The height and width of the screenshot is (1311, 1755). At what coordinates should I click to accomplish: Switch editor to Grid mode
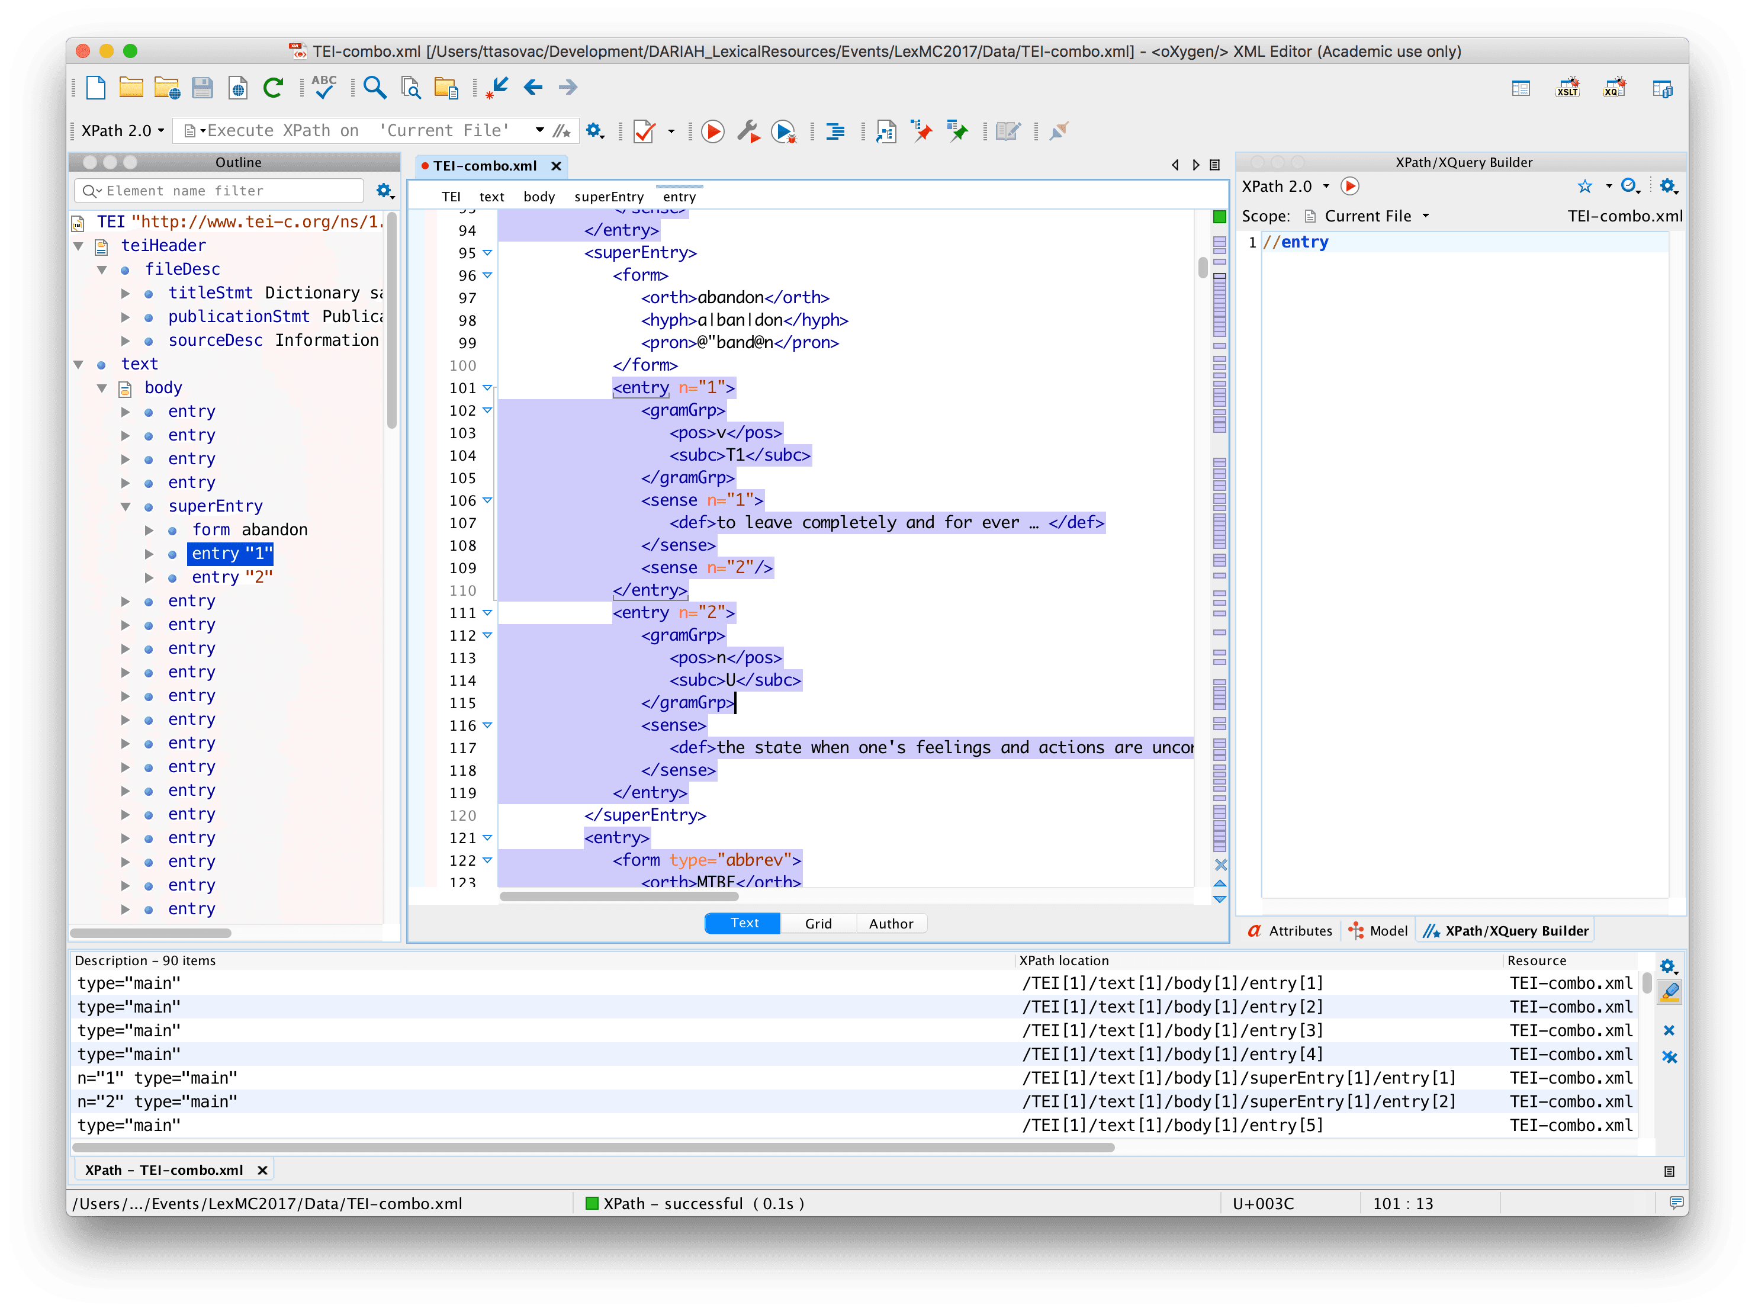(x=818, y=923)
